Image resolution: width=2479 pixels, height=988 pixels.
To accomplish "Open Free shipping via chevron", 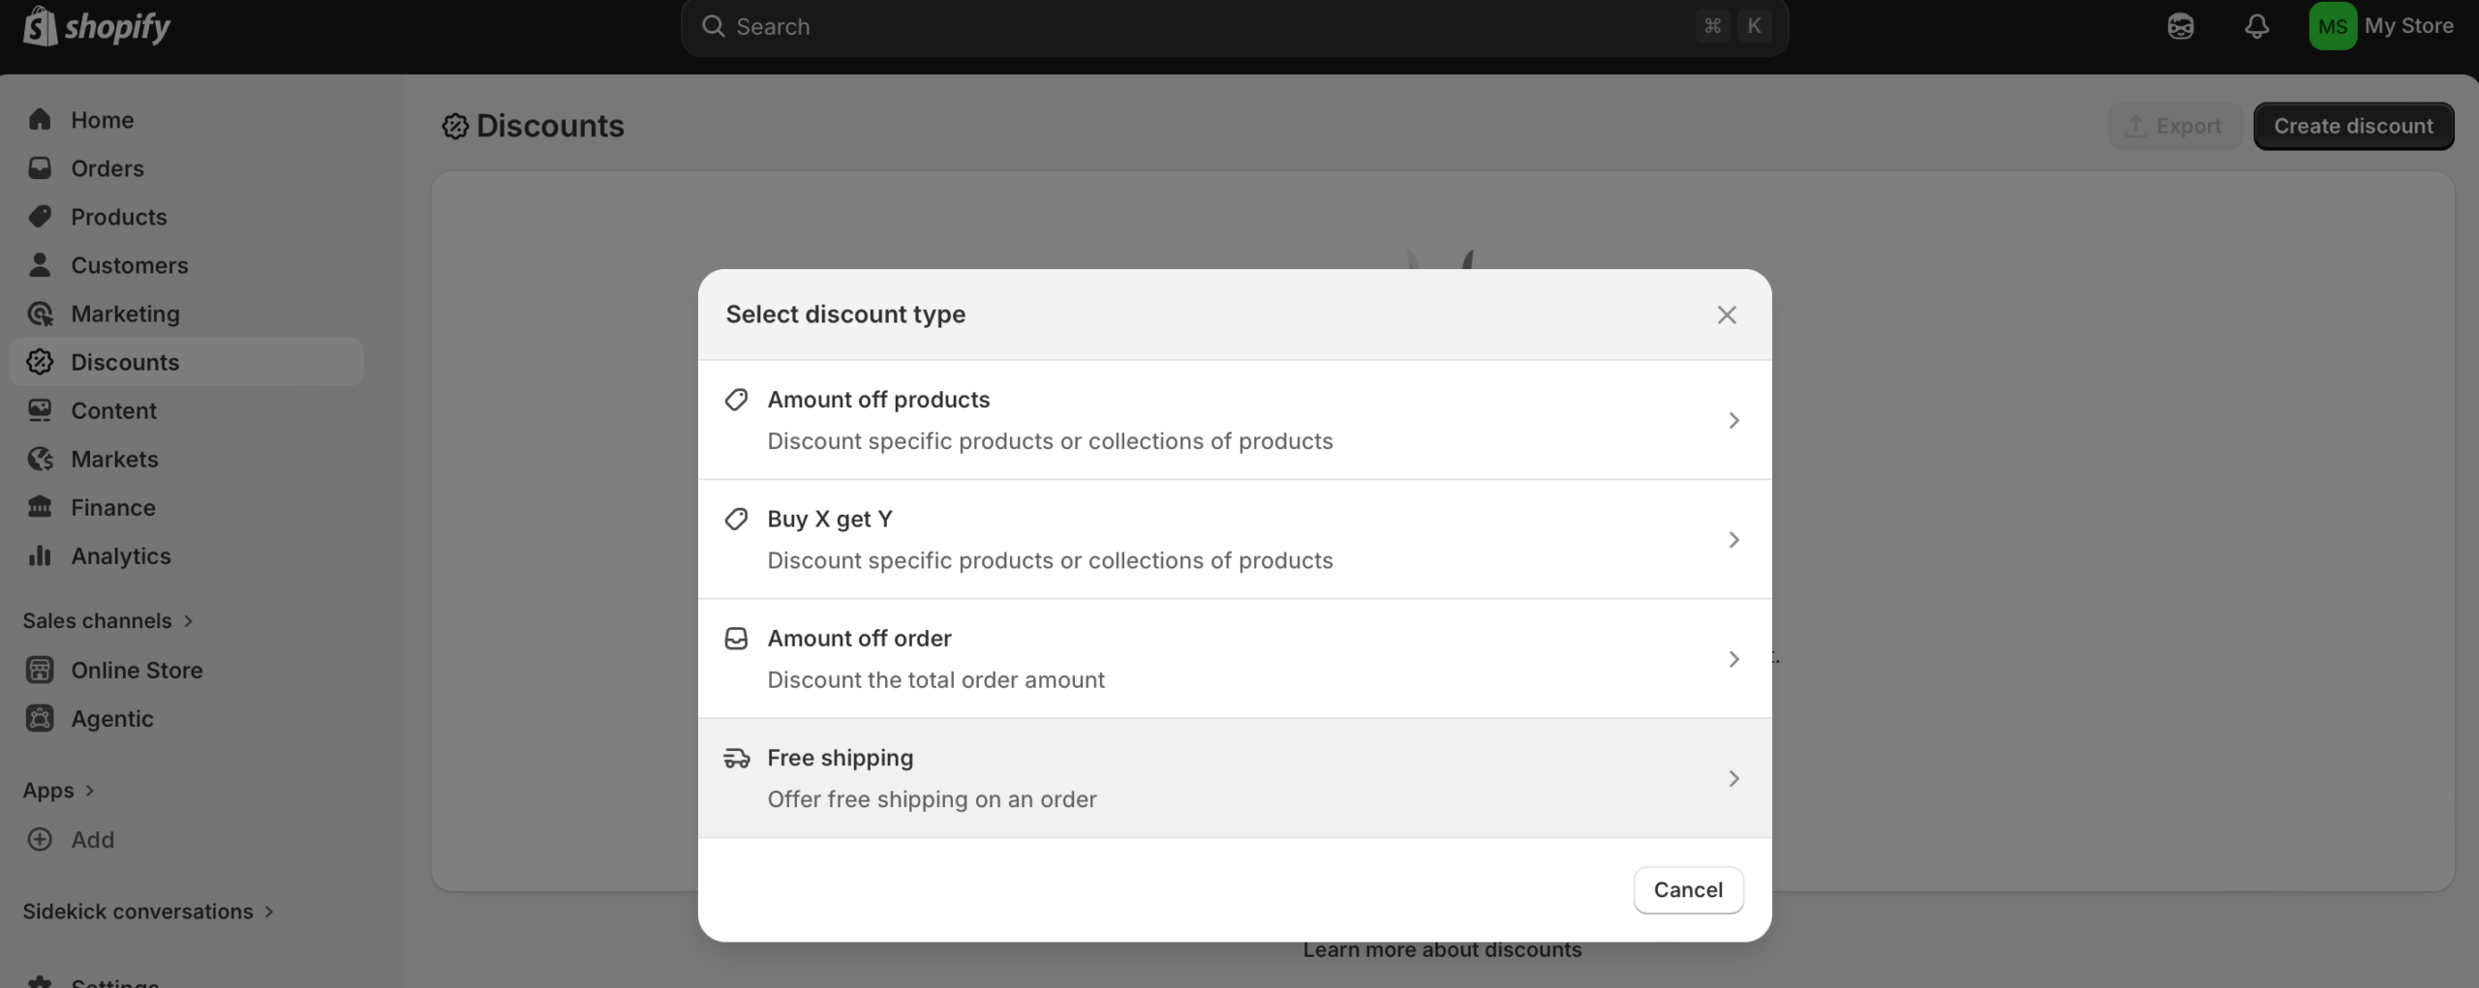I will (1734, 778).
